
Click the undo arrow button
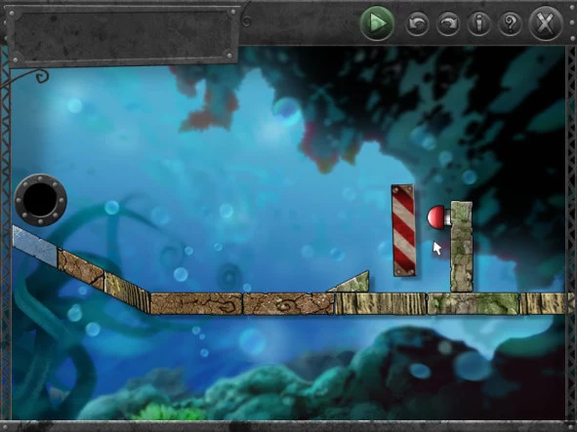coord(417,24)
